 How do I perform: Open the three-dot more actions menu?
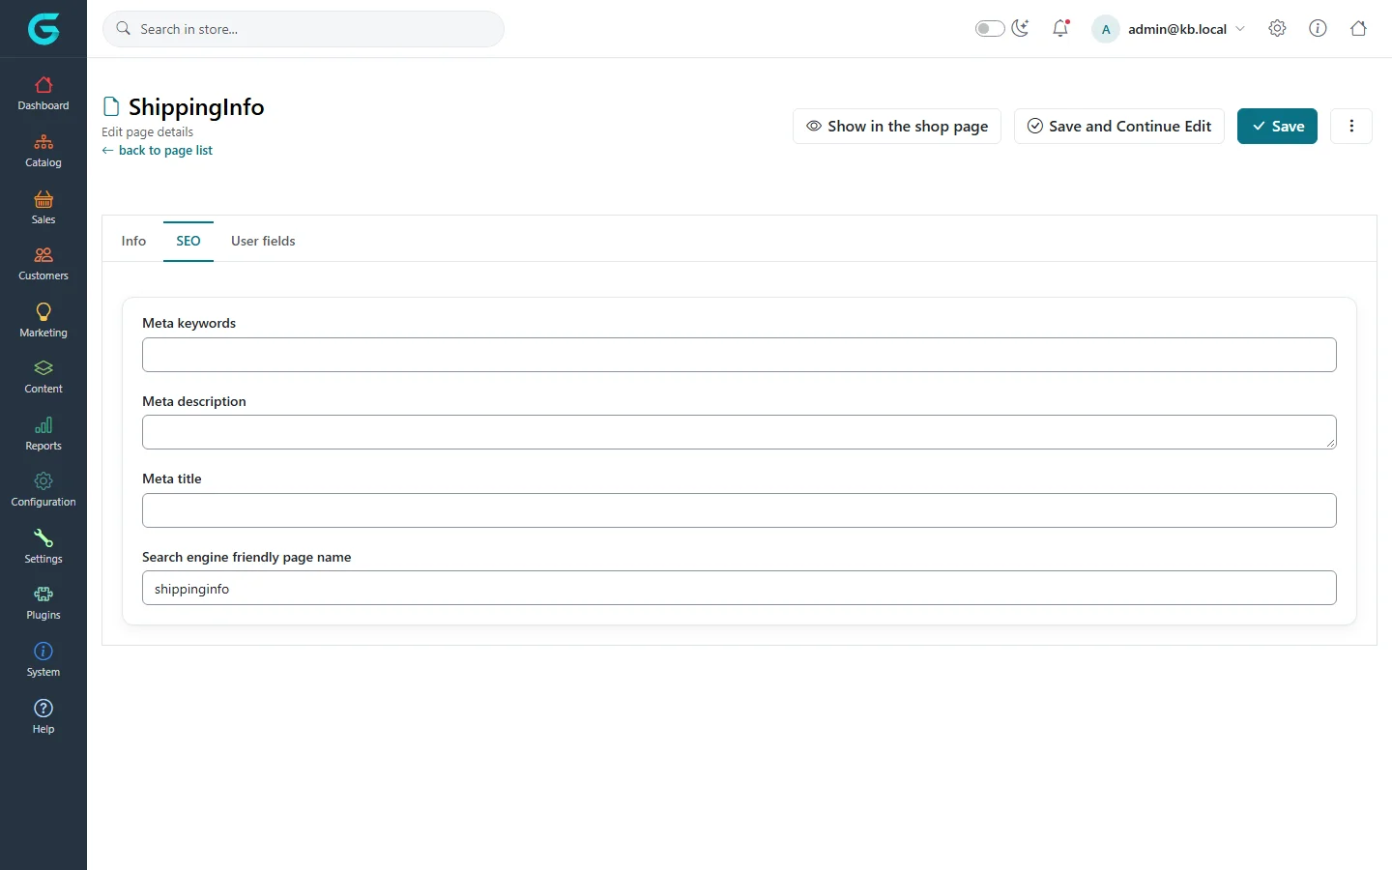click(1351, 126)
